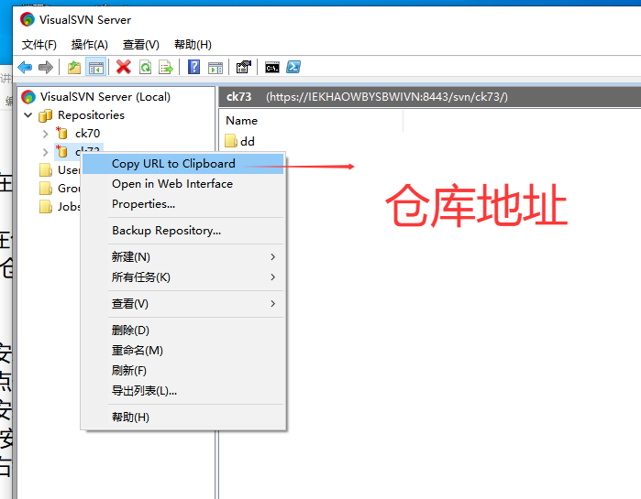Expand the ck70 repository node

pos(45,134)
